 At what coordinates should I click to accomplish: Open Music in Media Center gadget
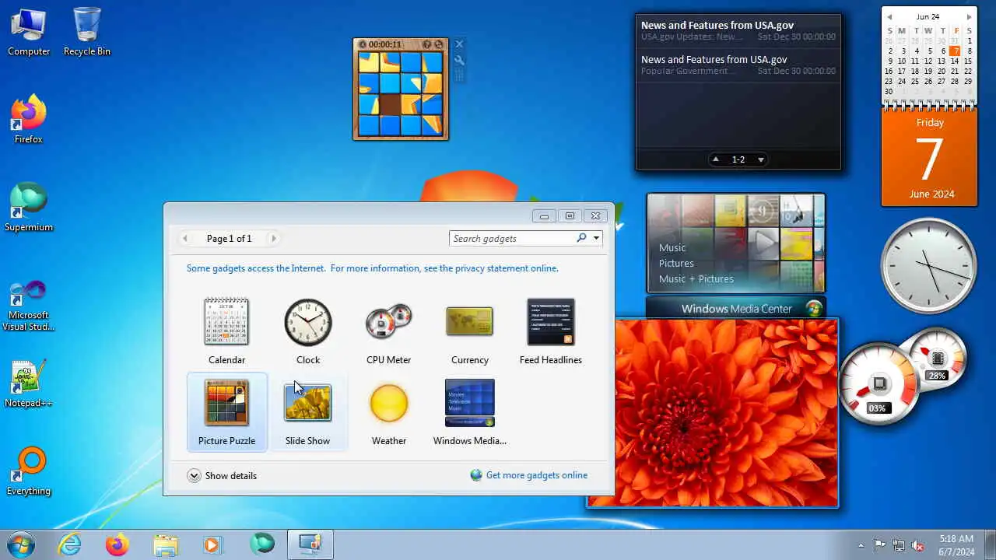coord(672,247)
